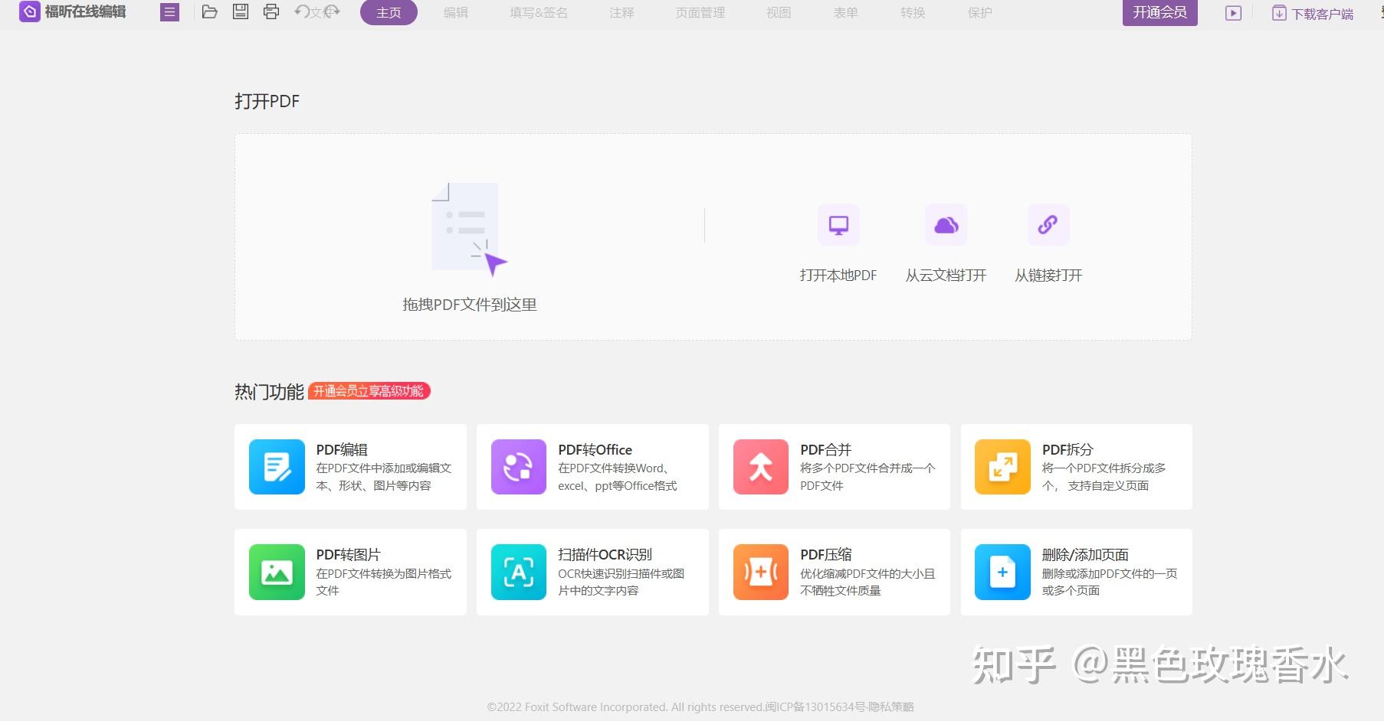Select the 主页 tab
Screen dimensions: 1384x721
coord(389,13)
